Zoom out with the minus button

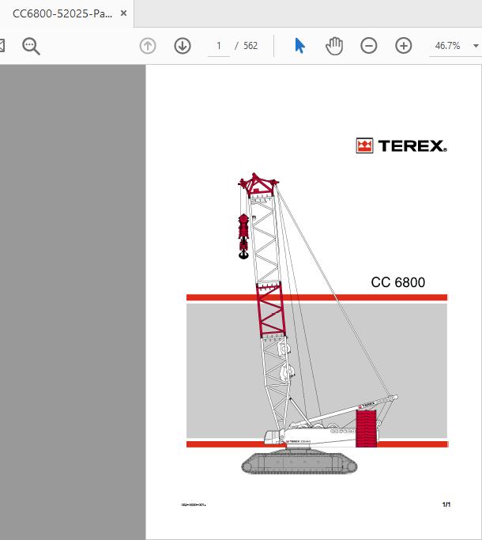369,46
